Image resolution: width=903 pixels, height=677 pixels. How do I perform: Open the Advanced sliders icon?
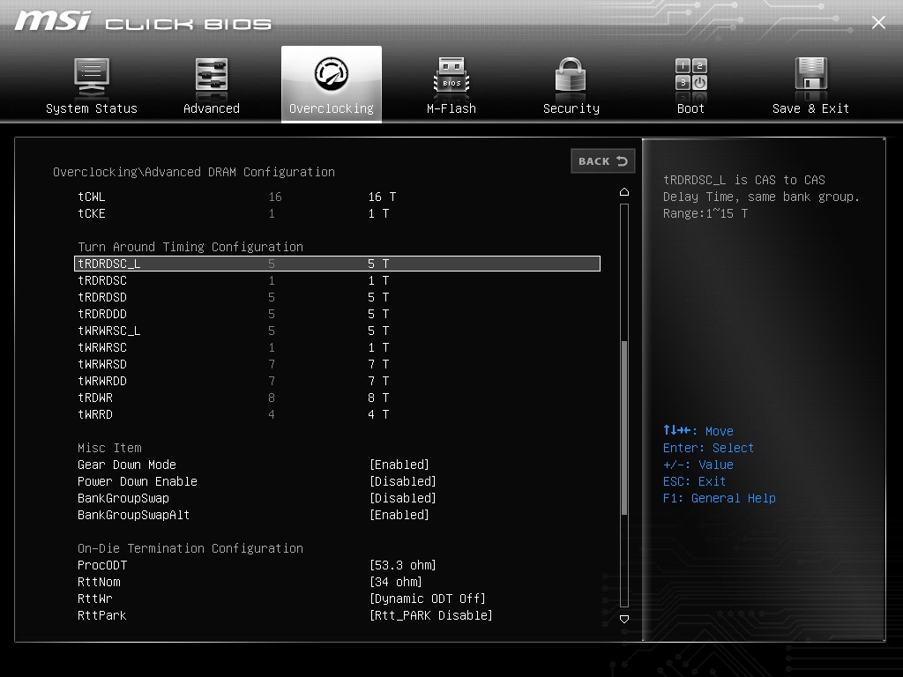(x=212, y=77)
